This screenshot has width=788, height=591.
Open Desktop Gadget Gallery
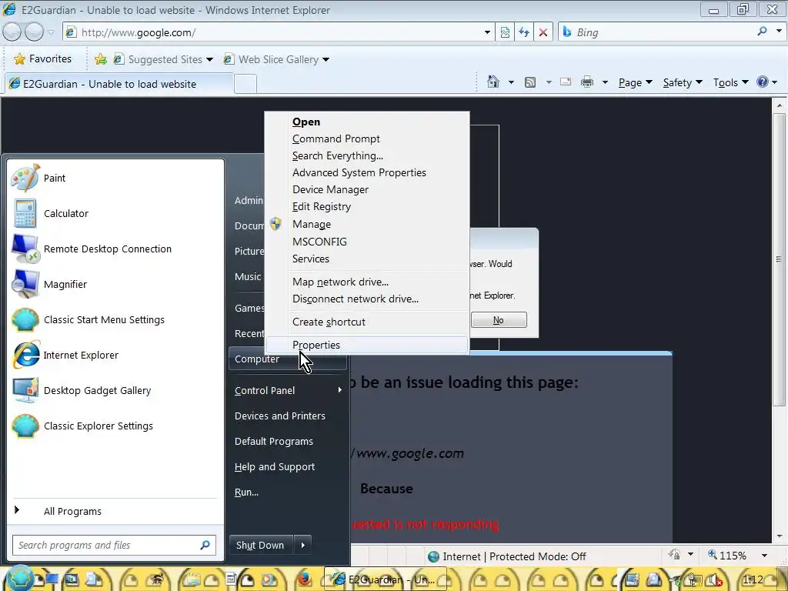115,390
